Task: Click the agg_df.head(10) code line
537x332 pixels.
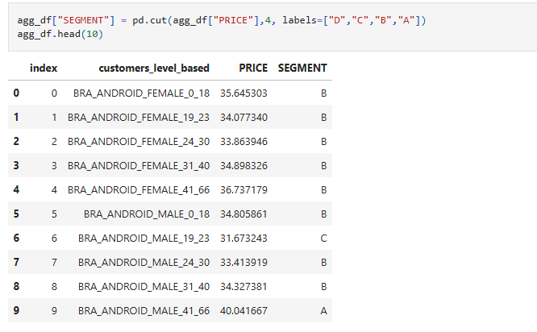Action: click(60, 35)
